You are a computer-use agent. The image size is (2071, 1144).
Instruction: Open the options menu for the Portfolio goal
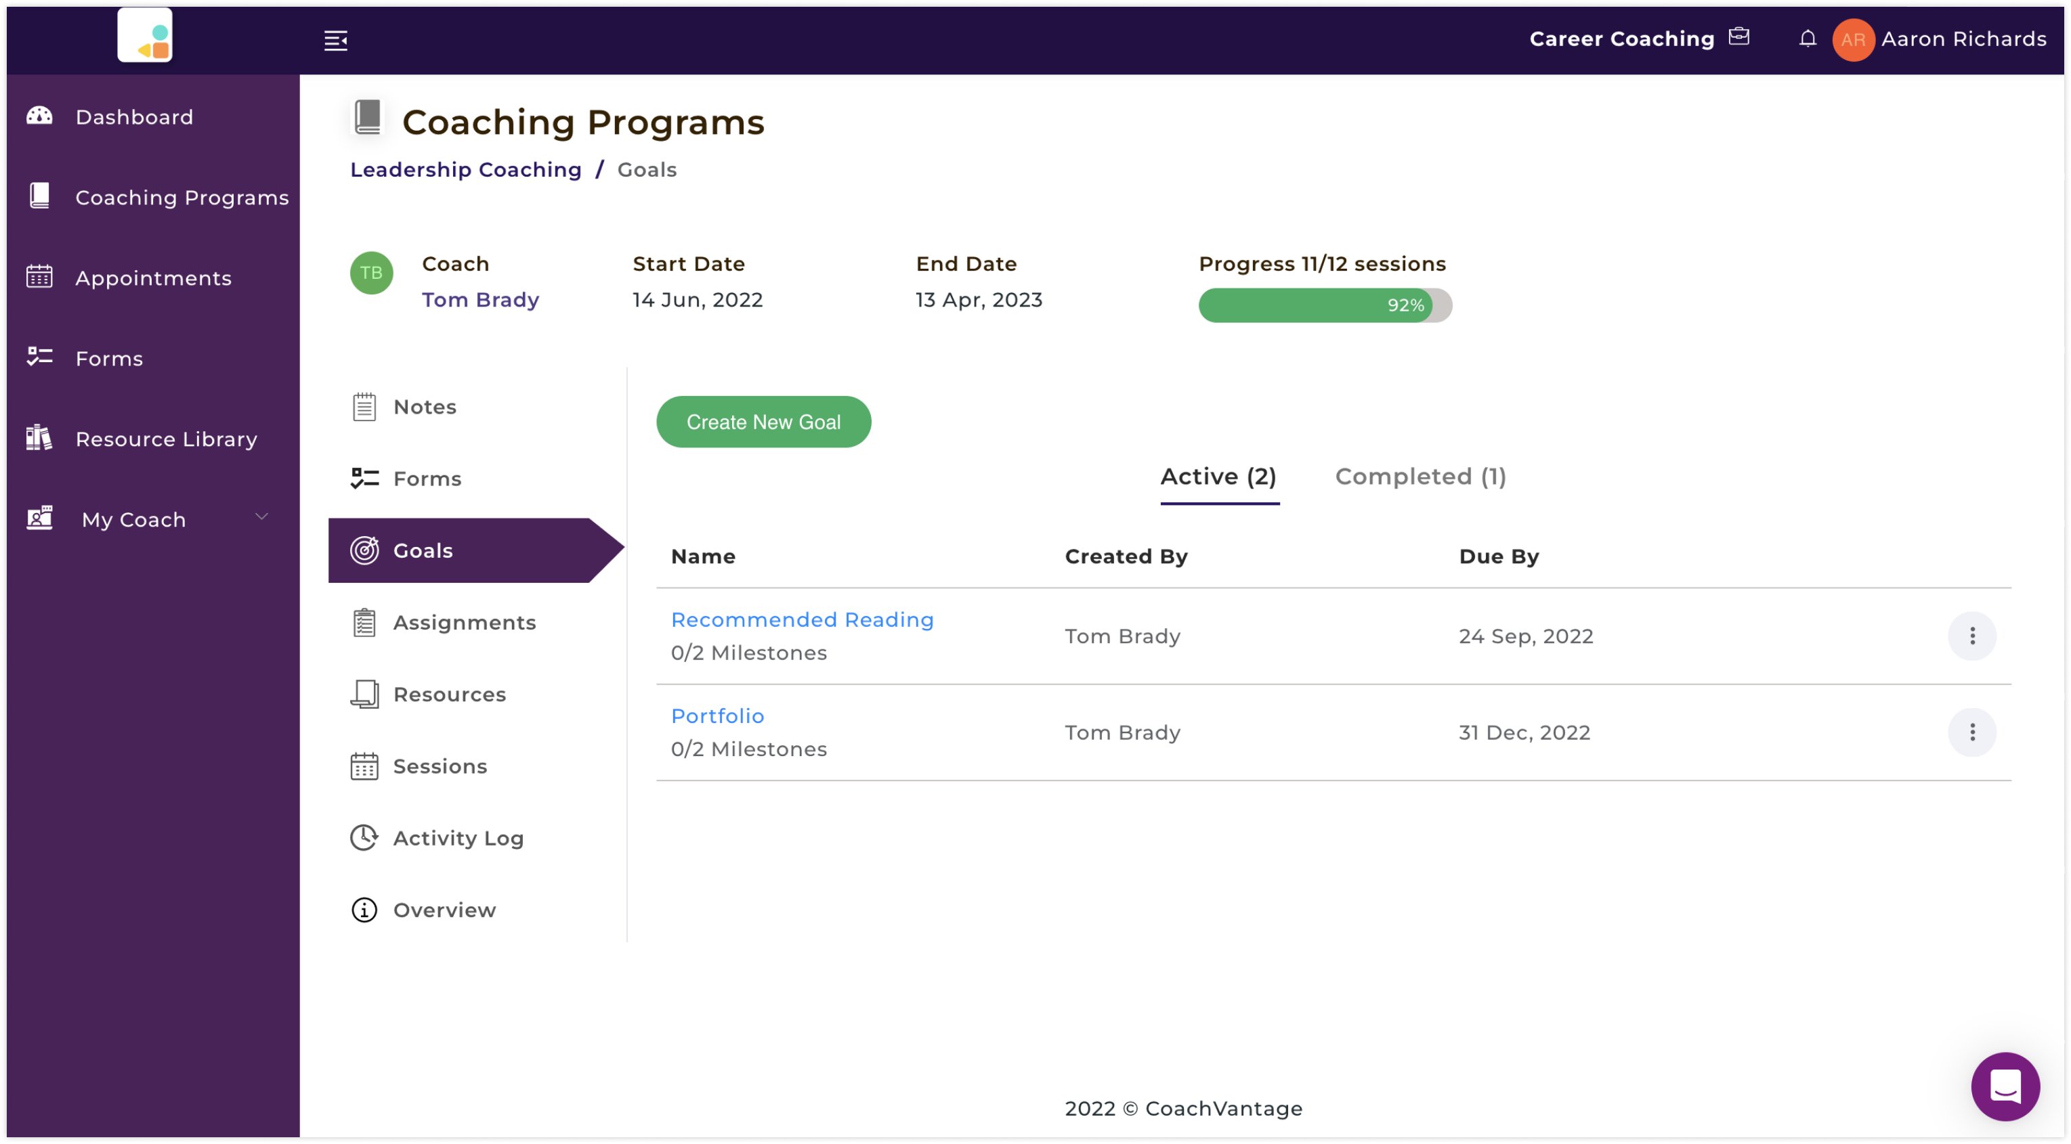click(1972, 732)
